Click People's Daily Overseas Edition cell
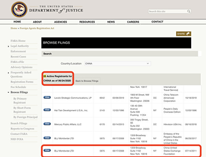The height and width of the screenshot is (157, 206). point(172,110)
